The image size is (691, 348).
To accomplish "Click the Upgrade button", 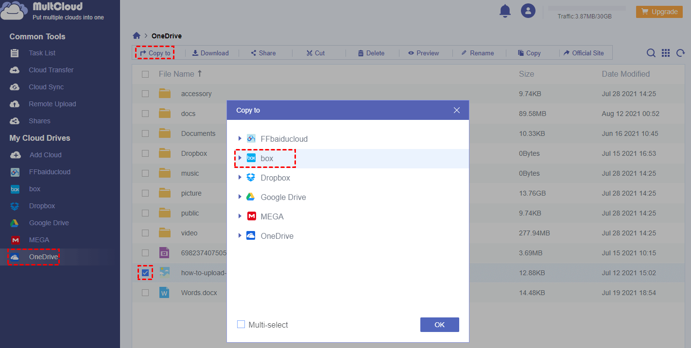I will [x=659, y=12].
